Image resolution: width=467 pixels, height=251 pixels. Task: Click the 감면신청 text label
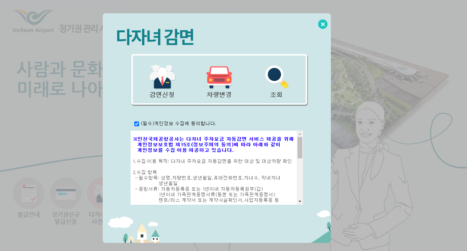[162, 94]
